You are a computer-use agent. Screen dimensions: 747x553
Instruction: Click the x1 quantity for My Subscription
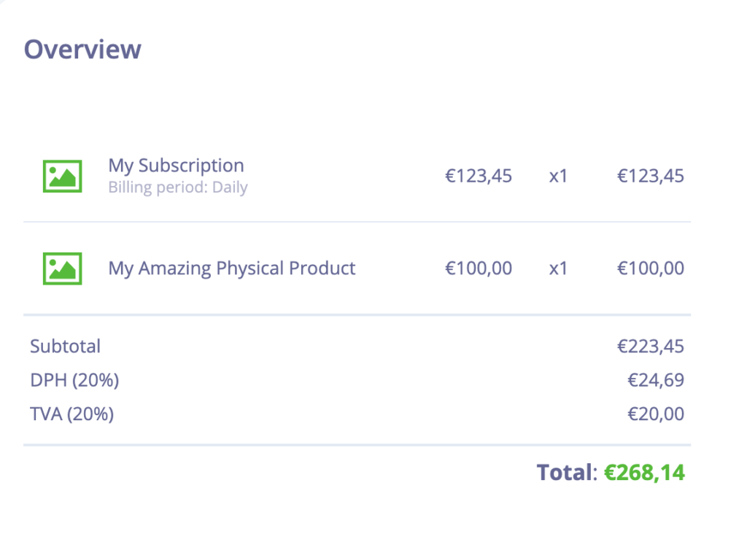pyautogui.click(x=558, y=176)
